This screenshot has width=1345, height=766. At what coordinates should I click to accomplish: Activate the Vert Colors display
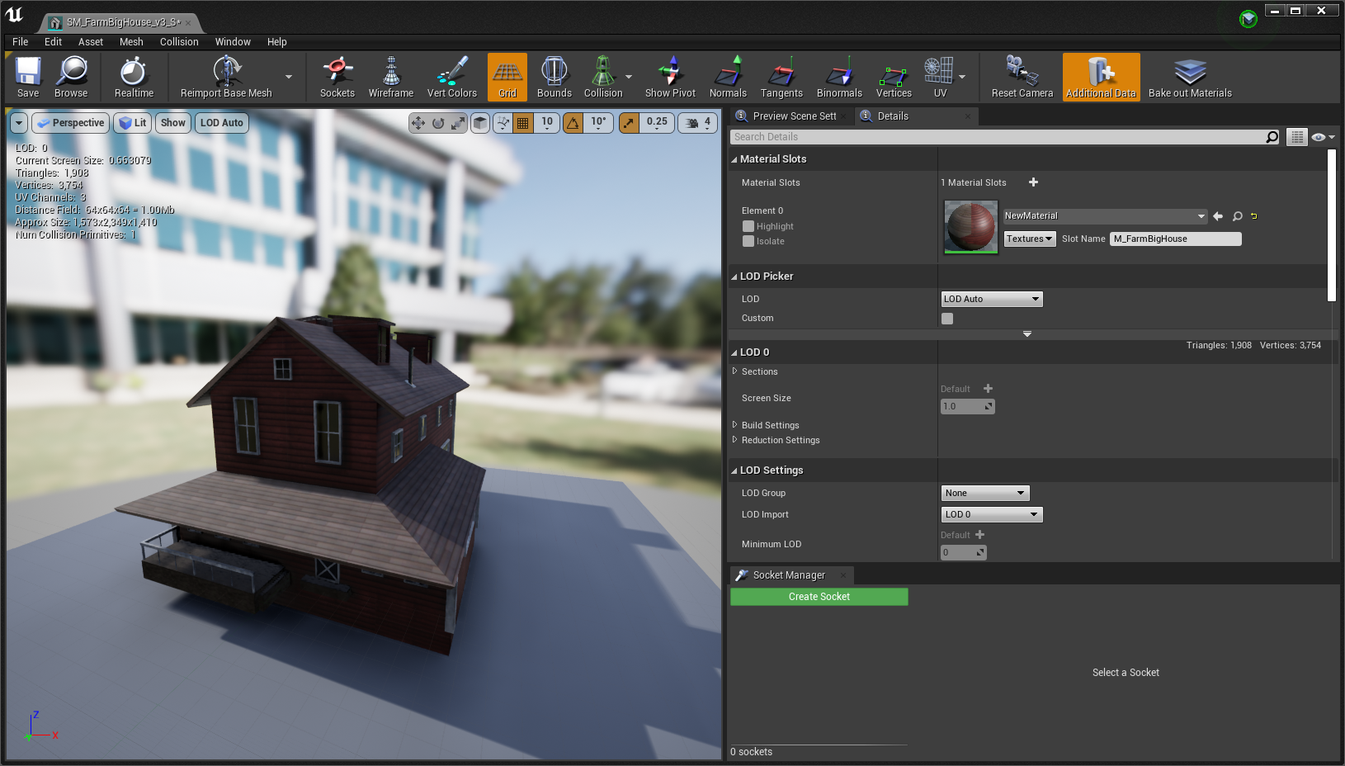coord(451,76)
